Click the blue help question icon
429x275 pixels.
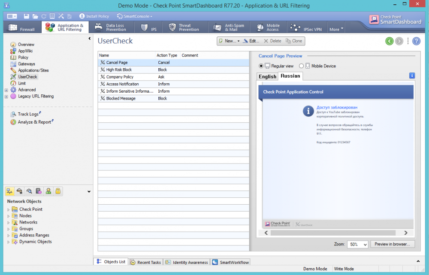point(417,41)
